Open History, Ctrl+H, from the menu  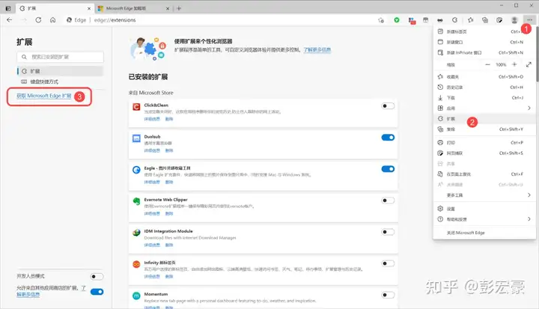484,87
